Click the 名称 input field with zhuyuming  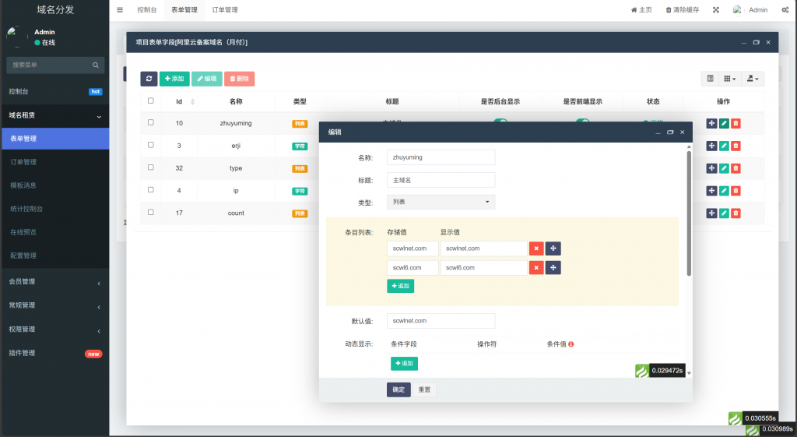pos(441,157)
